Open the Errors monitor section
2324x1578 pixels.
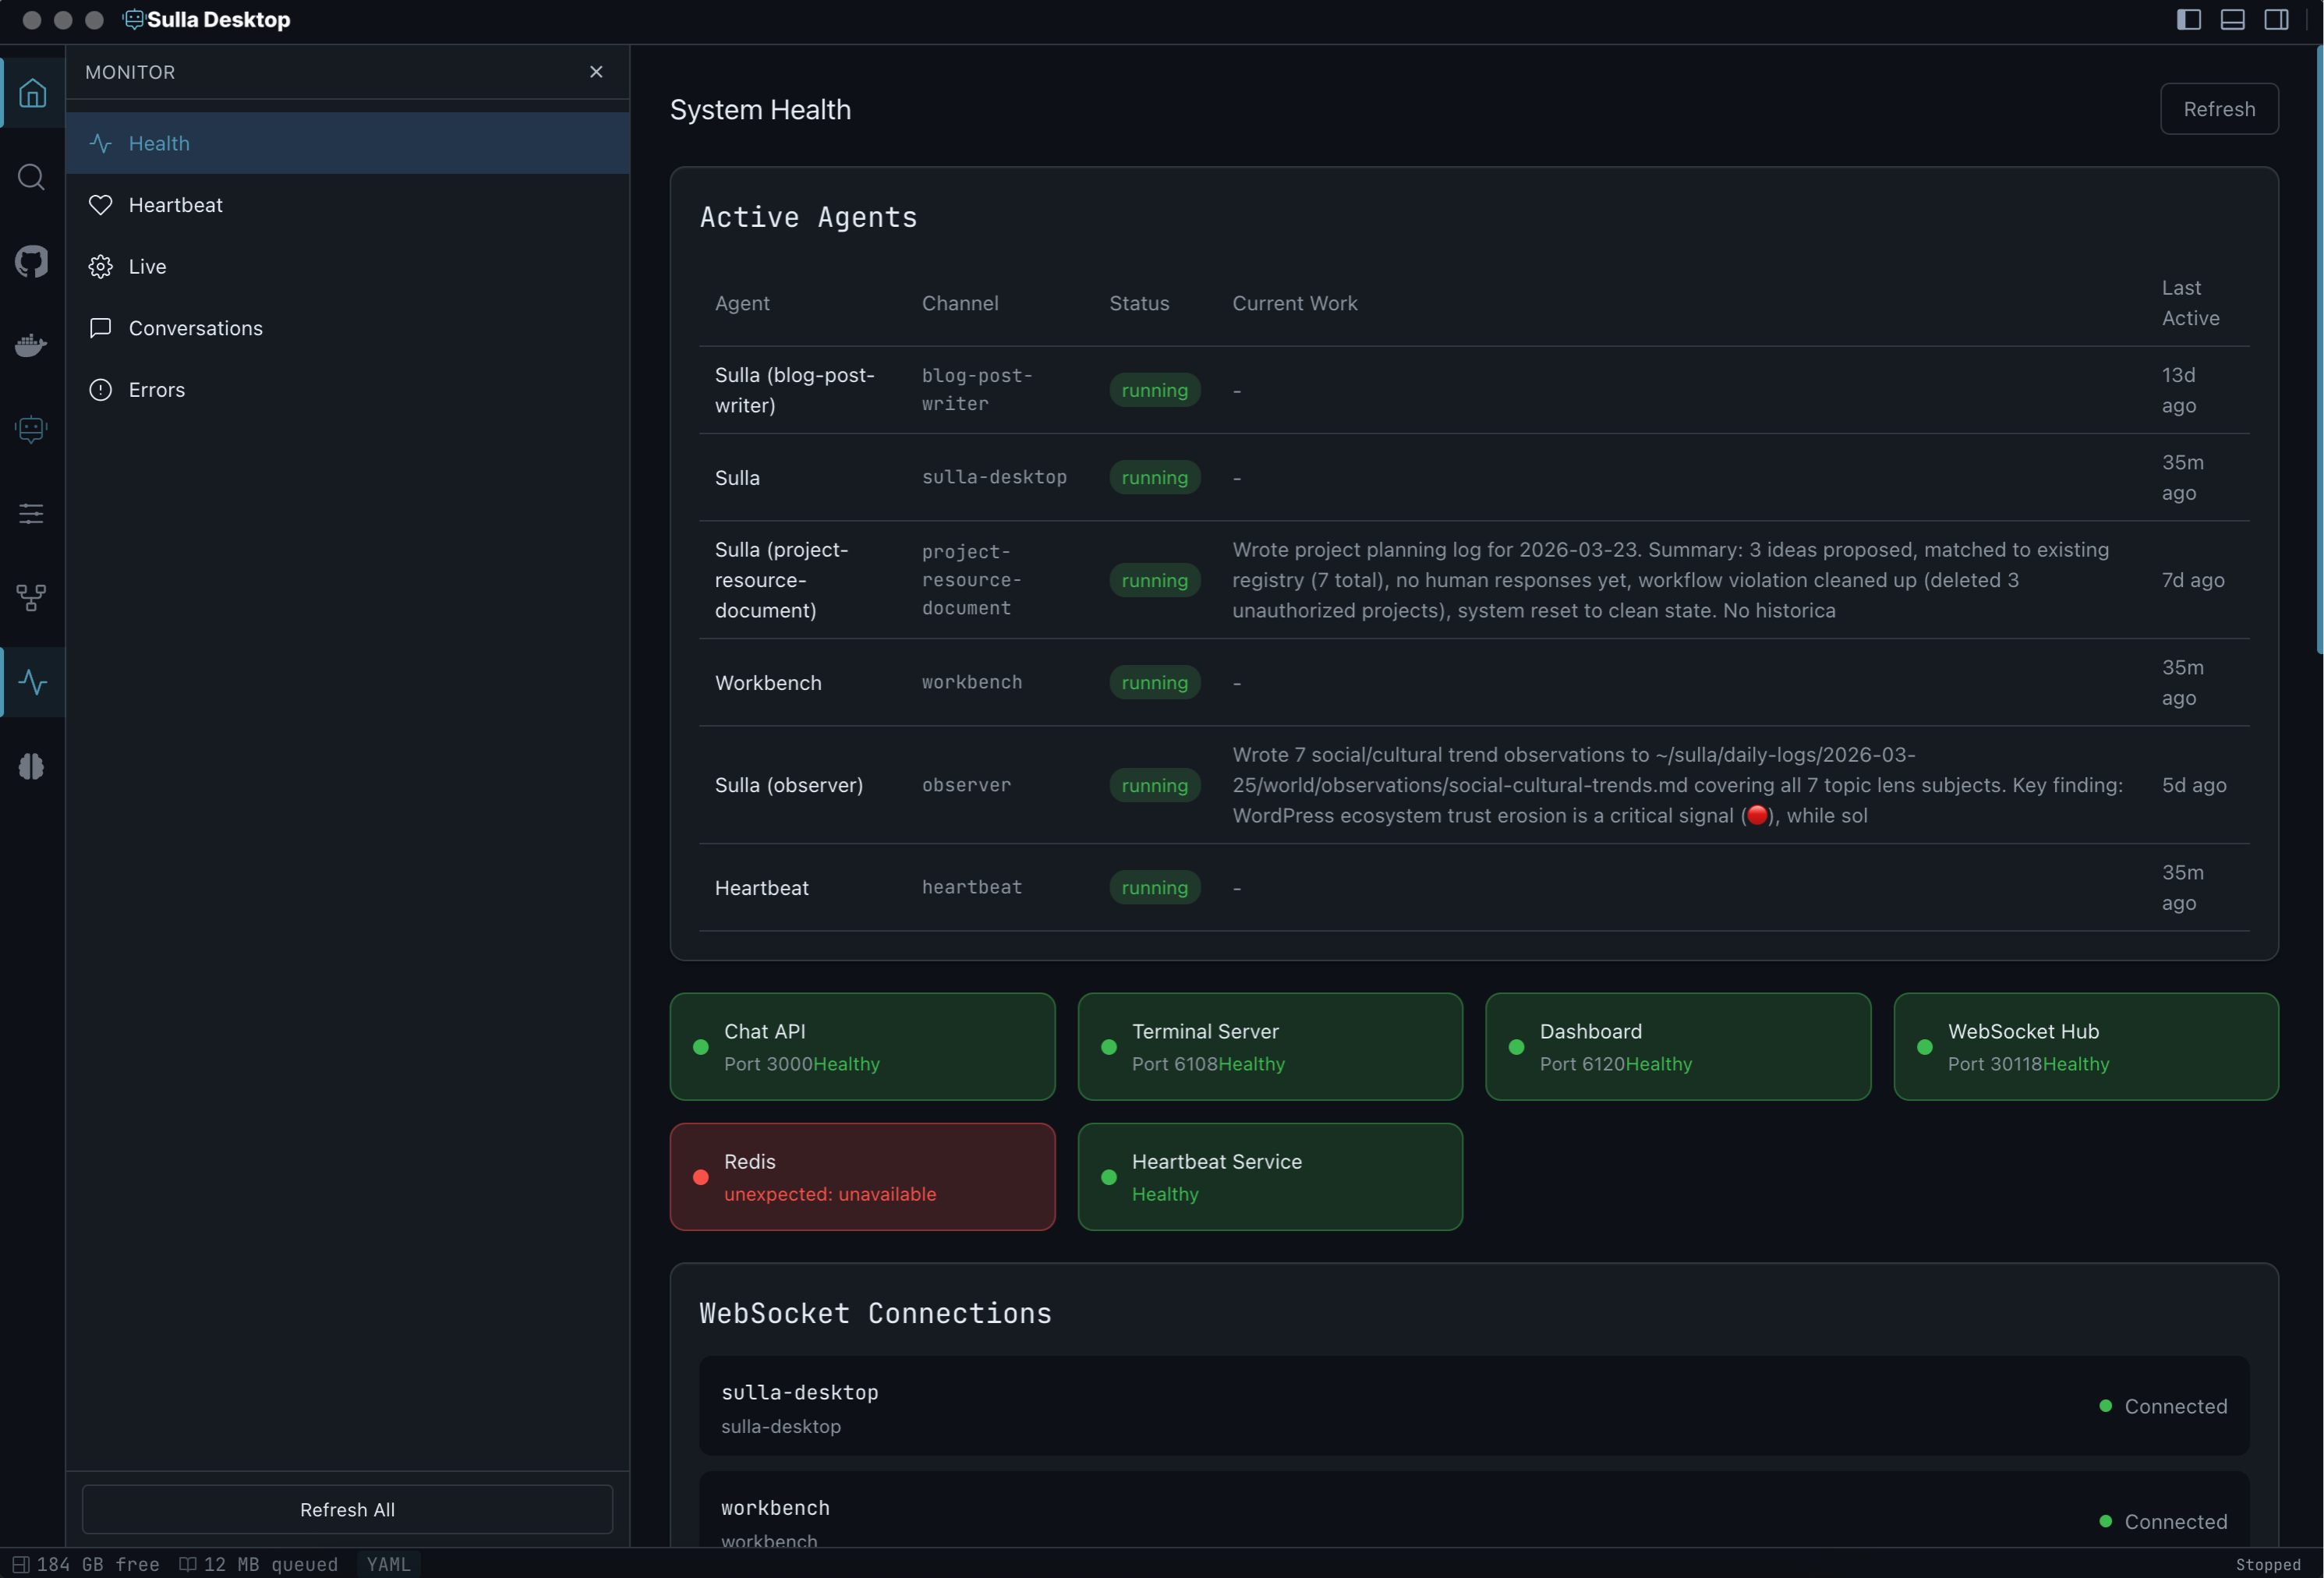(157, 390)
